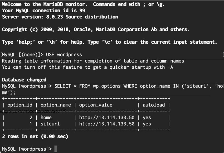Select the autoload column header

(154, 105)
